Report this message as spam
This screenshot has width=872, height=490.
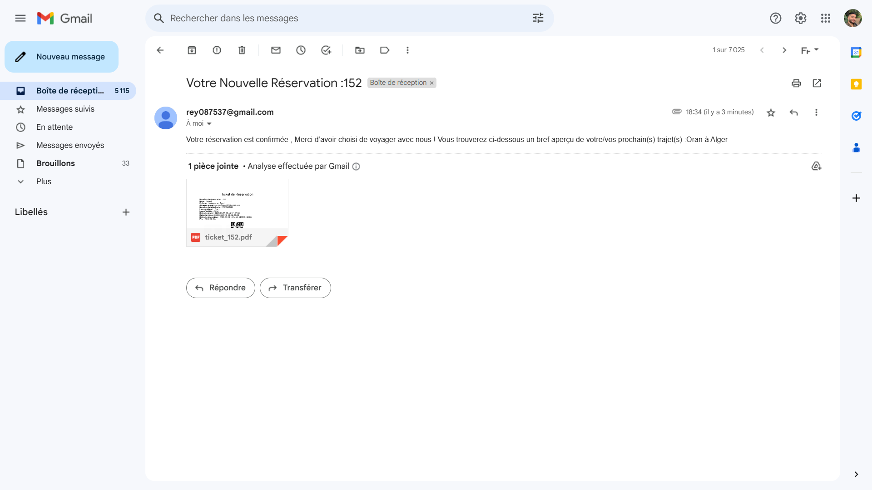(217, 50)
